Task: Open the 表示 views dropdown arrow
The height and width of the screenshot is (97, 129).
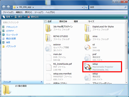Action: pos(25,17)
